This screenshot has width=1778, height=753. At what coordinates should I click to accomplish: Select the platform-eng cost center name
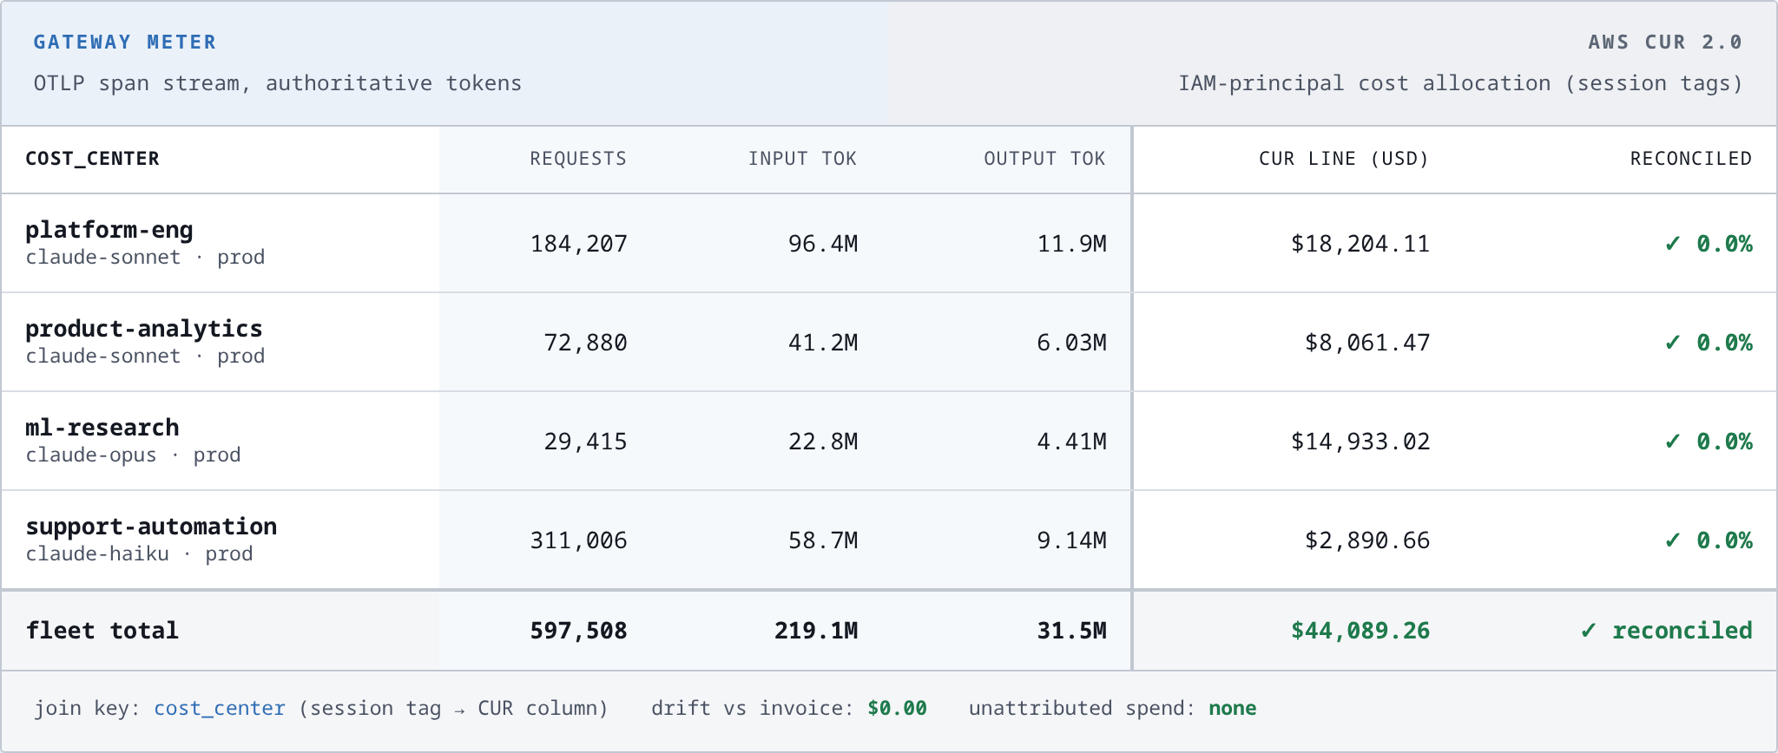tap(109, 230)
